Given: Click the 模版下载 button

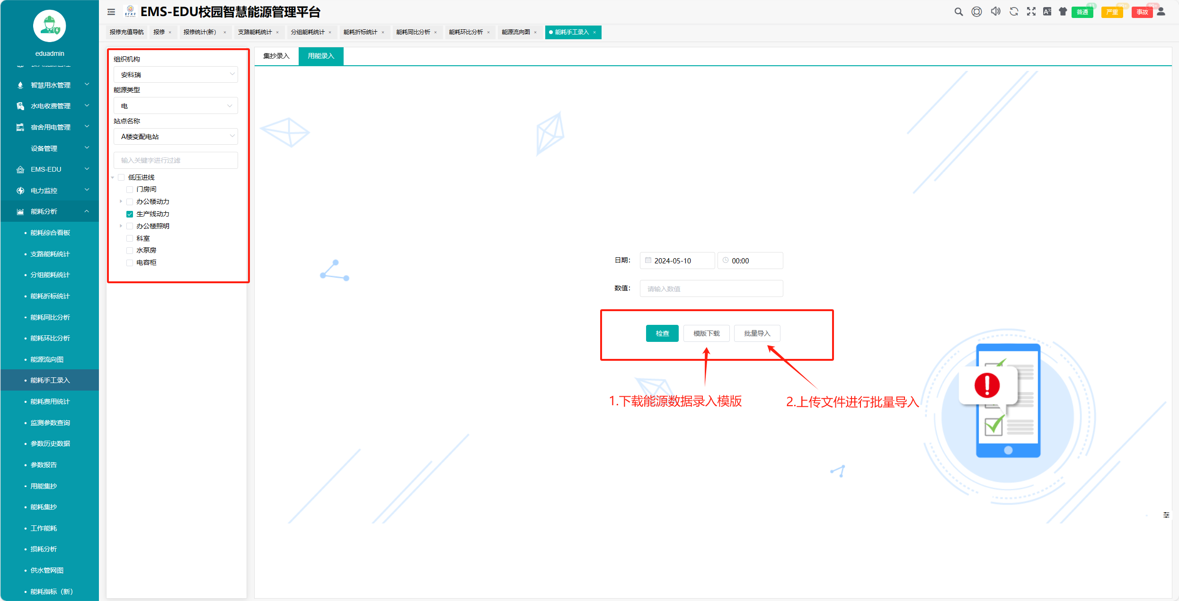Looking at the screenshot, I should [x=706, y=333].
